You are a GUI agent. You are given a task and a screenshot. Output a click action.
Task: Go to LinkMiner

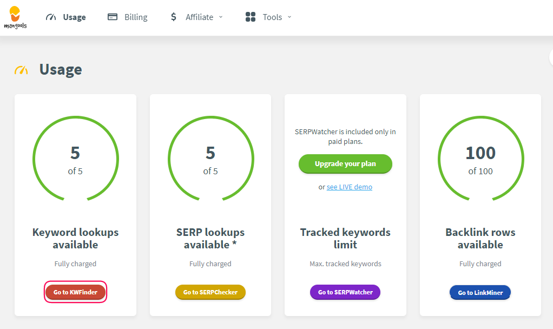click(480, 292)
